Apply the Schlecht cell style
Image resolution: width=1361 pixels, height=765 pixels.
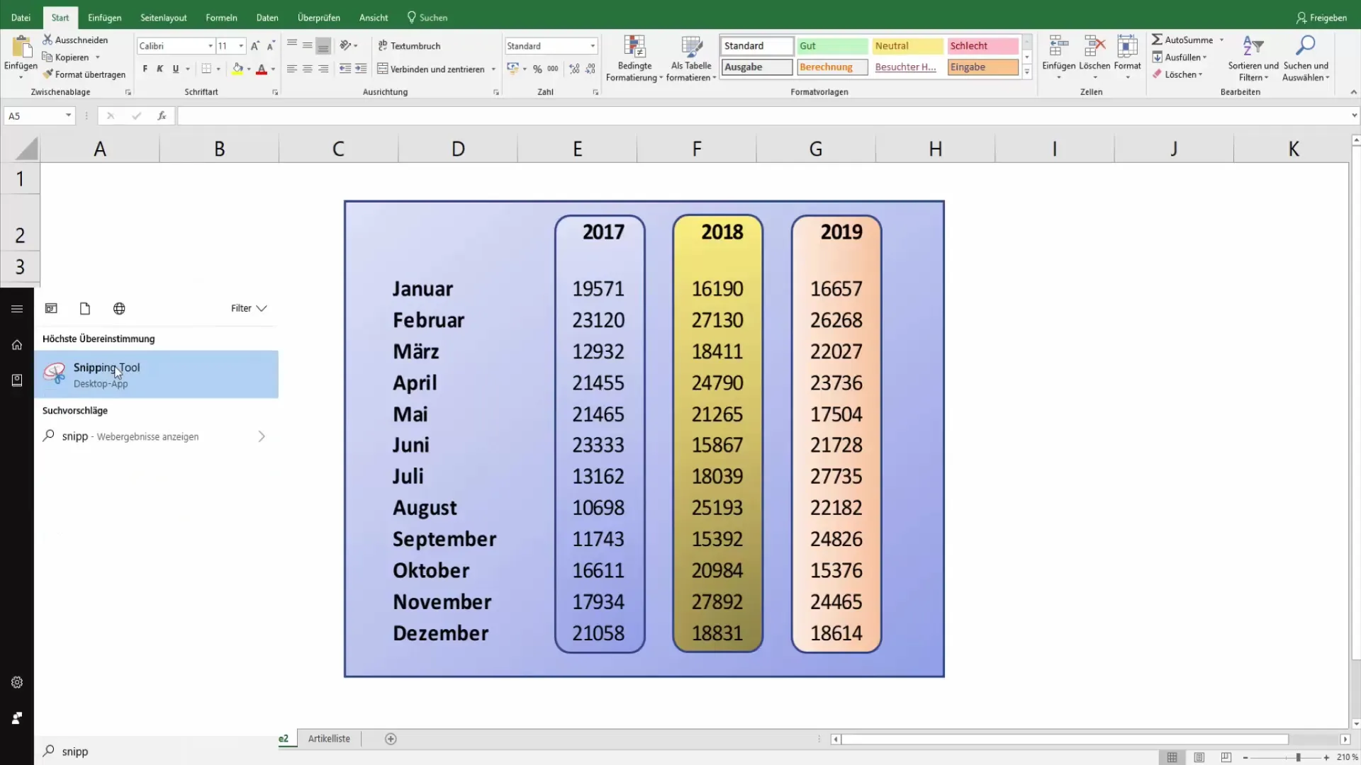(983, 46)
